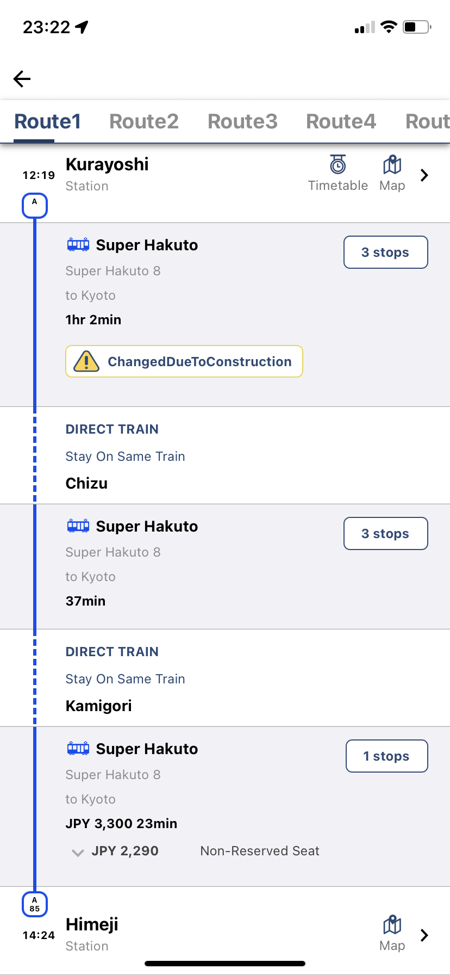Click the back arrow at top left

click(x=22, y=78)
